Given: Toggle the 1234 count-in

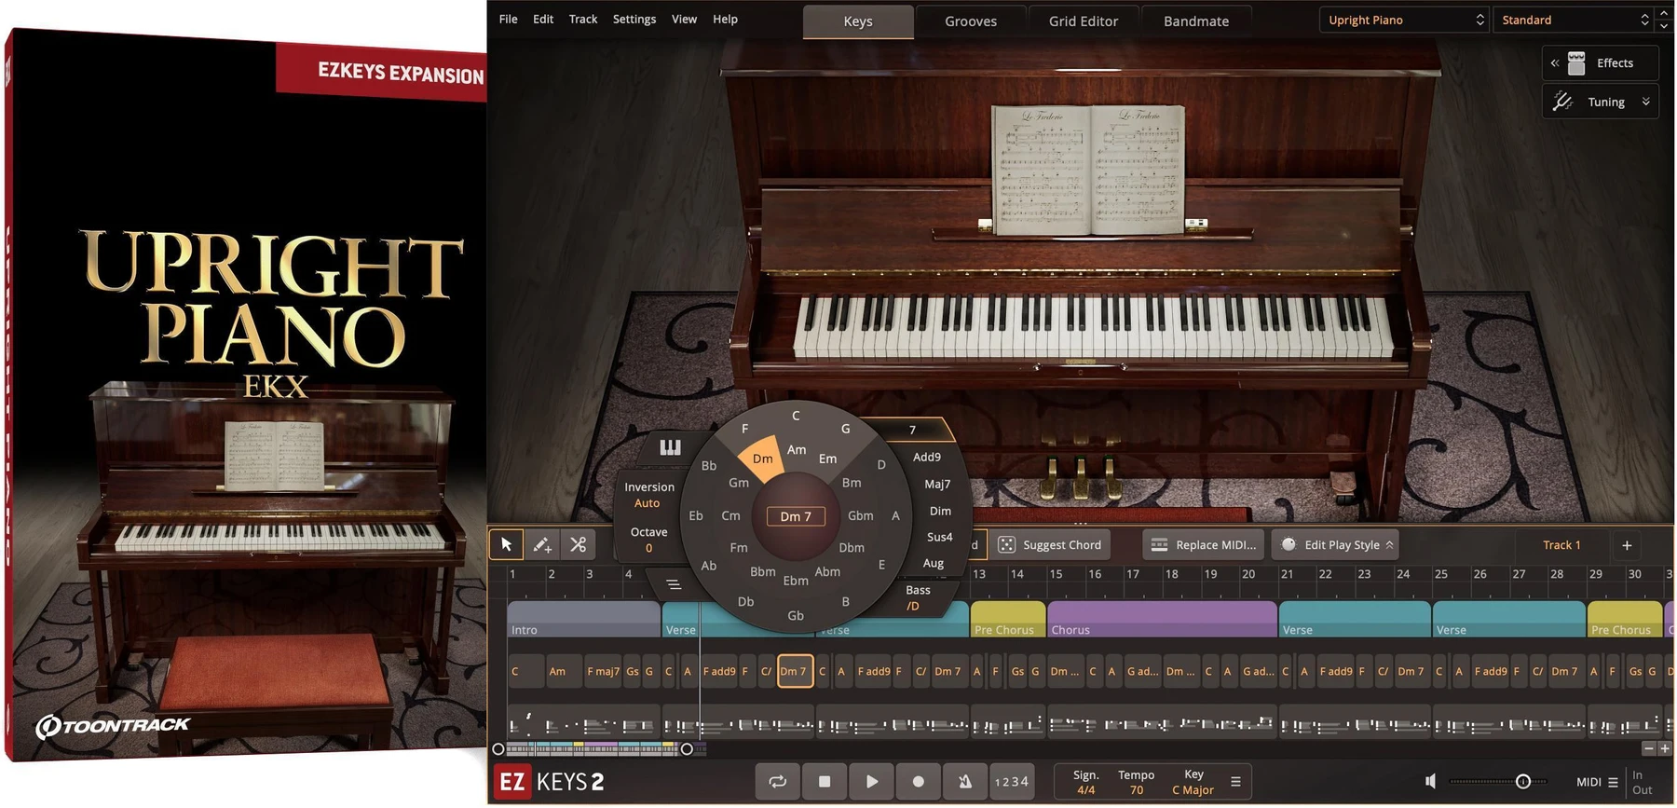Looking at the screenshot, I should coord(1012,781).
